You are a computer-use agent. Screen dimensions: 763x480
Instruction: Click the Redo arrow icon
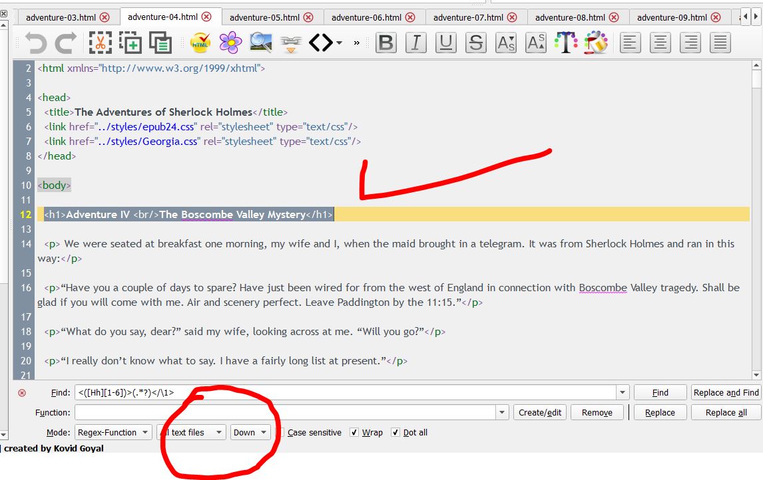click(x=66, y=43)
